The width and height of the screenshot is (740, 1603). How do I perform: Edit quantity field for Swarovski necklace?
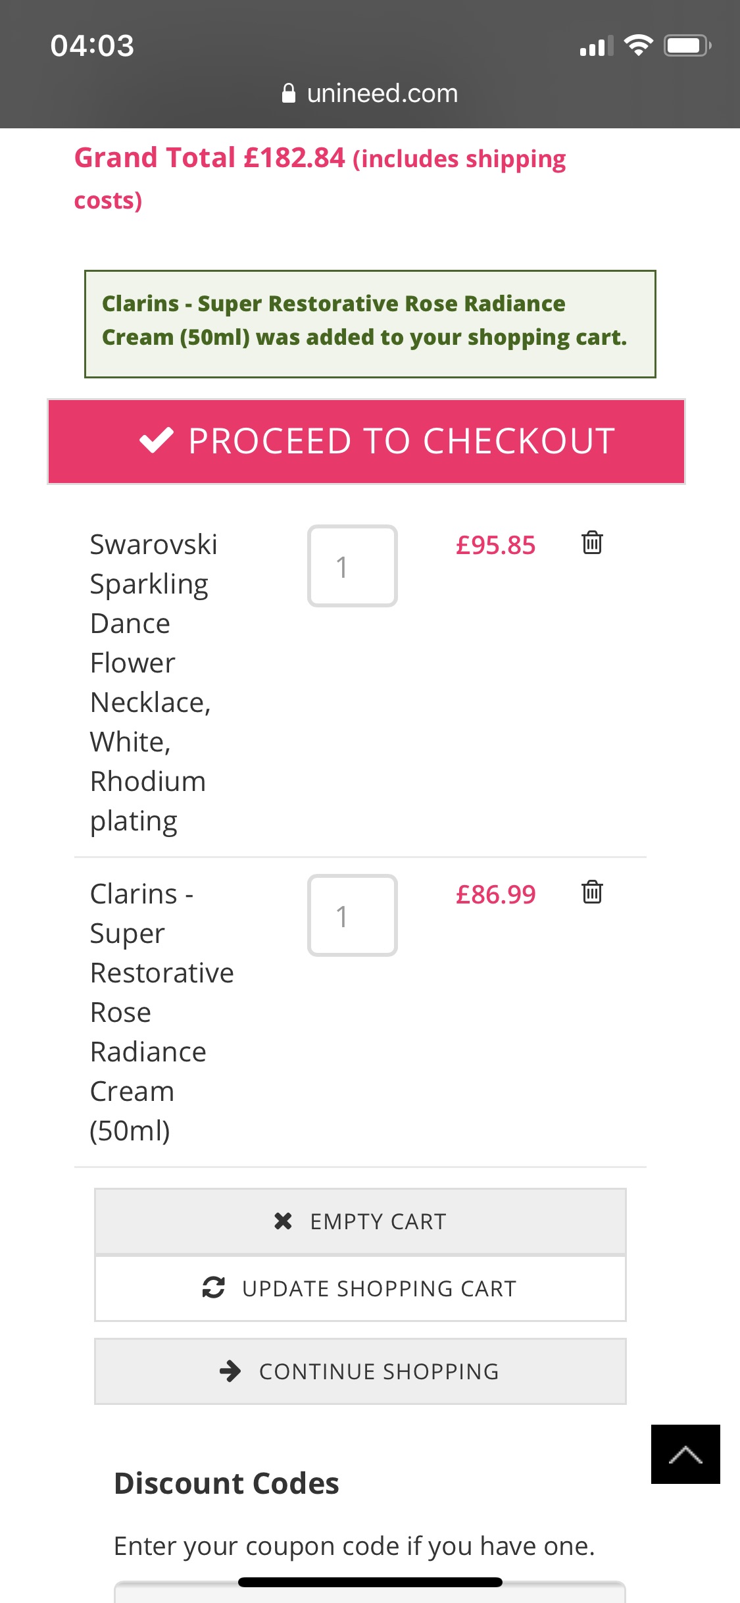point(353,566)
